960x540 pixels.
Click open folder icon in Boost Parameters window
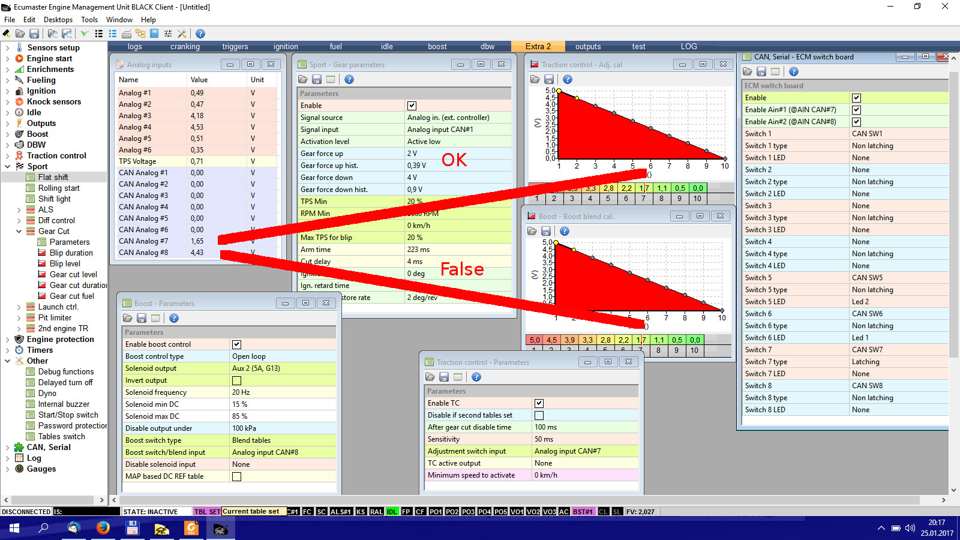(x=127, y=318)
